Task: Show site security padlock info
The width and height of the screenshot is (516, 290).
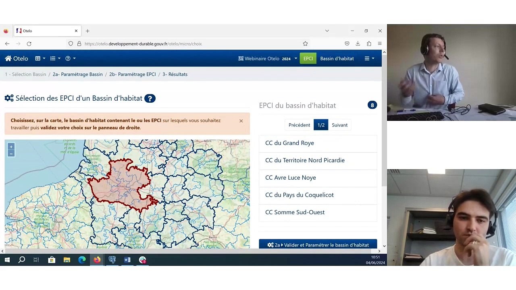Action: (79, 43)
